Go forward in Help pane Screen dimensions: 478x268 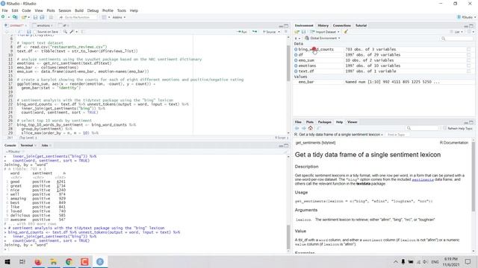tap(304, 128)
